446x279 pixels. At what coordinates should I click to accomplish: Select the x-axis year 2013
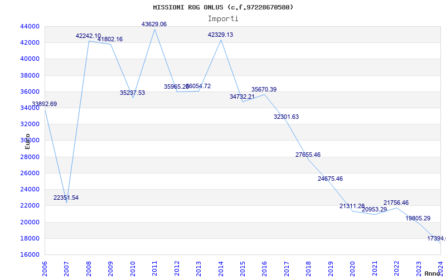tap(198, 269)
